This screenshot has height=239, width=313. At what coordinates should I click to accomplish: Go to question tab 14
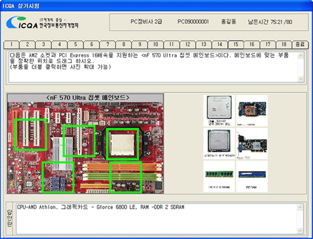220,44
